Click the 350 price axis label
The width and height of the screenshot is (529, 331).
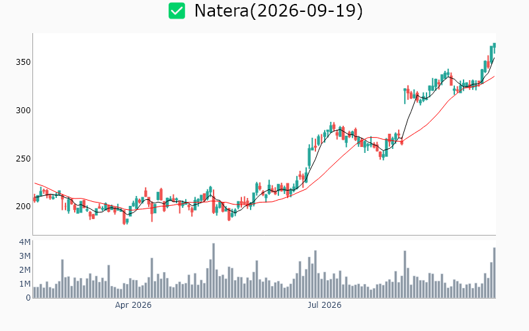pos(23,62)
